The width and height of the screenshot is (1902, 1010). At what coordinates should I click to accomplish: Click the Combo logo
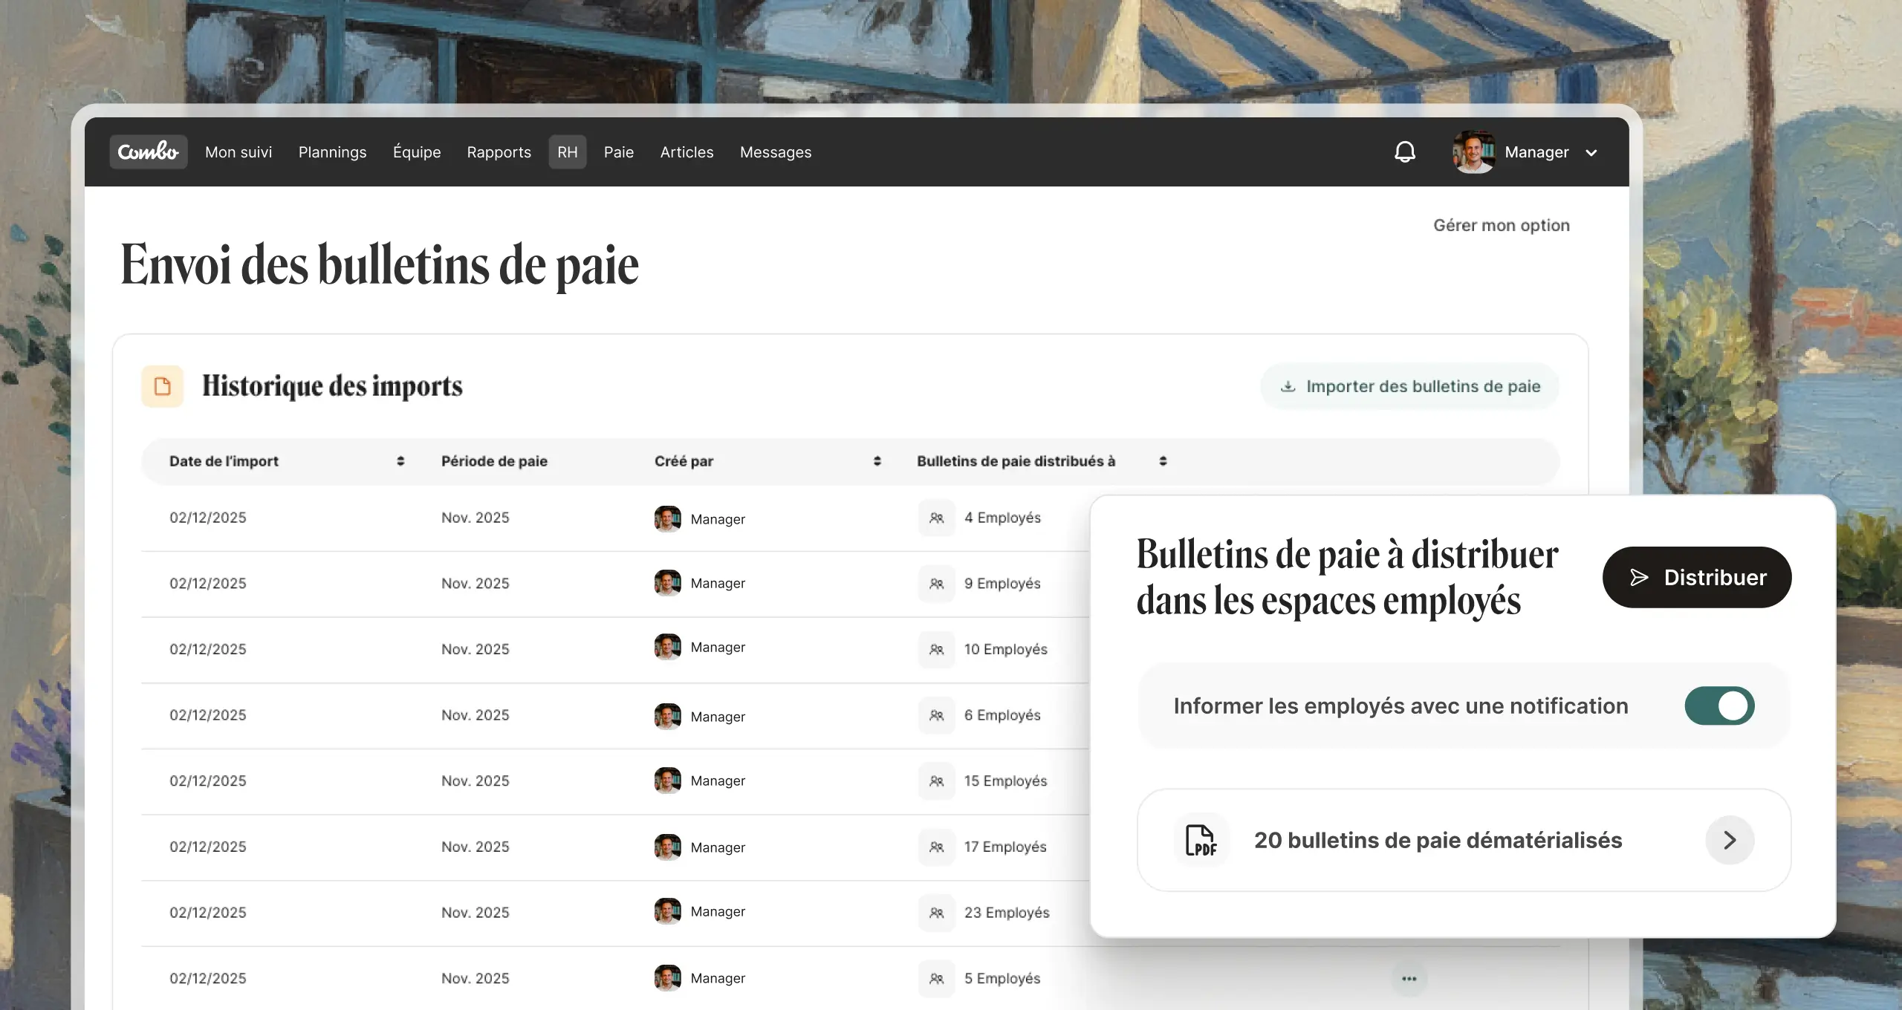coord(149,152)
